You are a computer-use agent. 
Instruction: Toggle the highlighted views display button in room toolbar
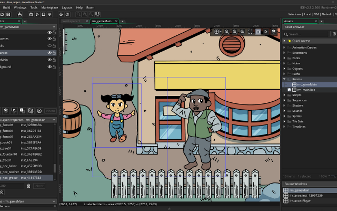[x=258, y=32]
